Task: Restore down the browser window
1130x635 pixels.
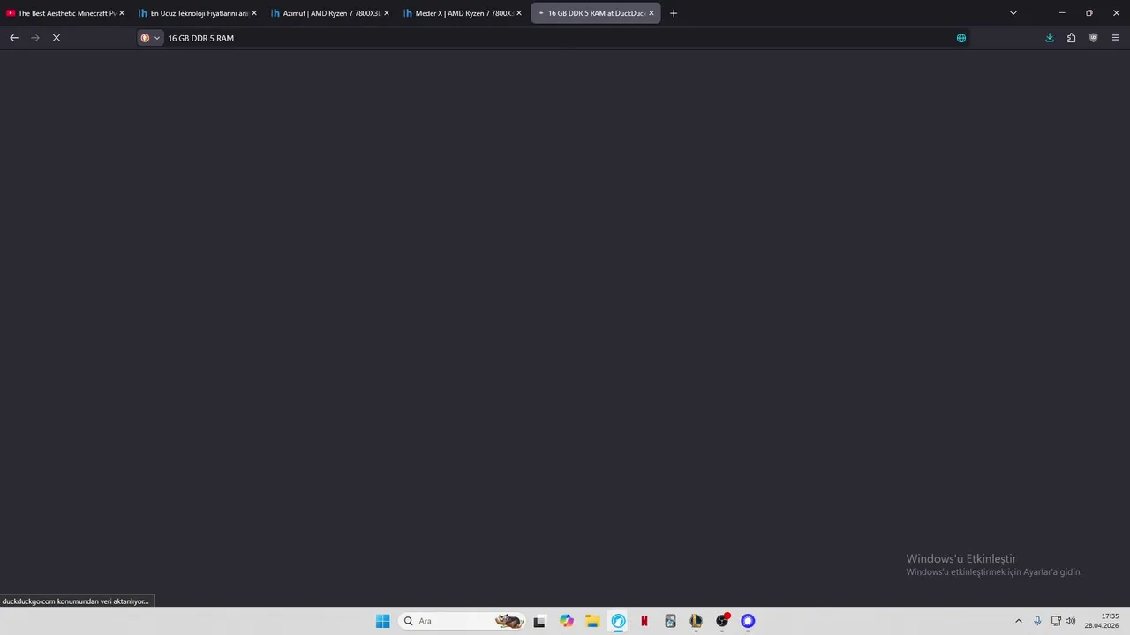Action: [1089, 13]
